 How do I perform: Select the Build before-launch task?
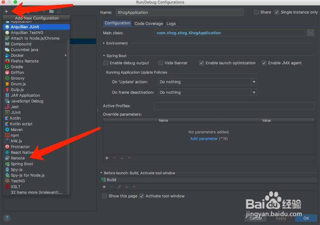(x=209, y=180)
